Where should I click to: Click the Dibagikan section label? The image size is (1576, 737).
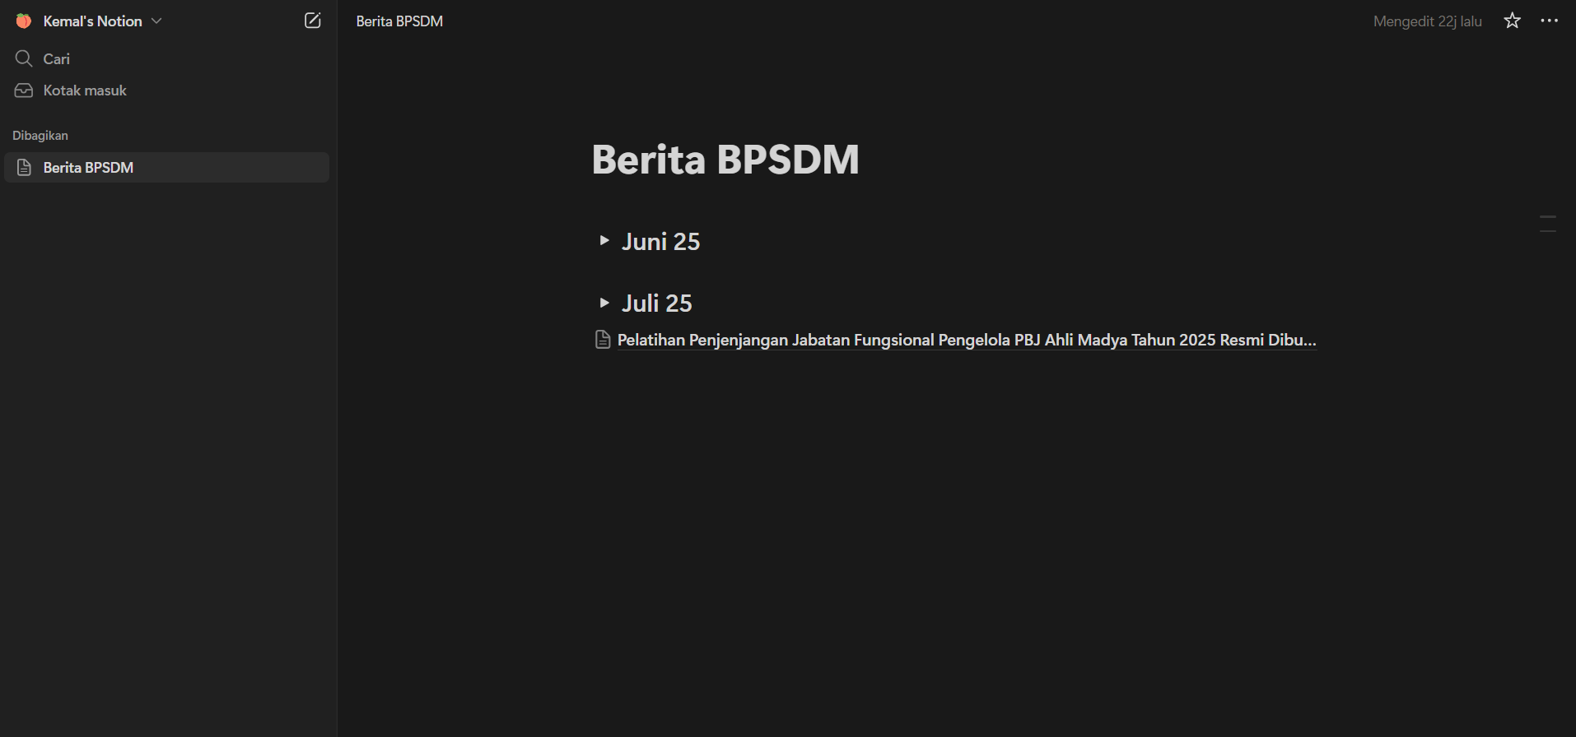pos(40,136)
